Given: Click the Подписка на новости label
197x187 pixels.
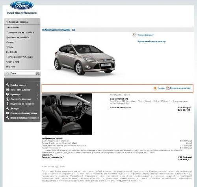Looking at the screenshot, I should (x=22, y=104).
